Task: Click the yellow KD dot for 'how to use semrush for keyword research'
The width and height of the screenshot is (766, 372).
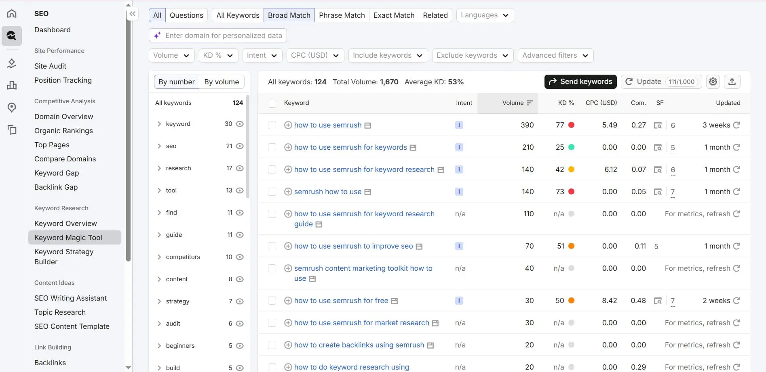Action: pos(571,169)
